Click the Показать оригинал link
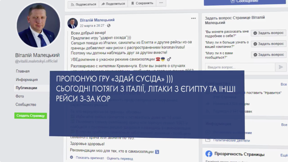Viewport: 288px width, 162px height. [x=90, y=158]
